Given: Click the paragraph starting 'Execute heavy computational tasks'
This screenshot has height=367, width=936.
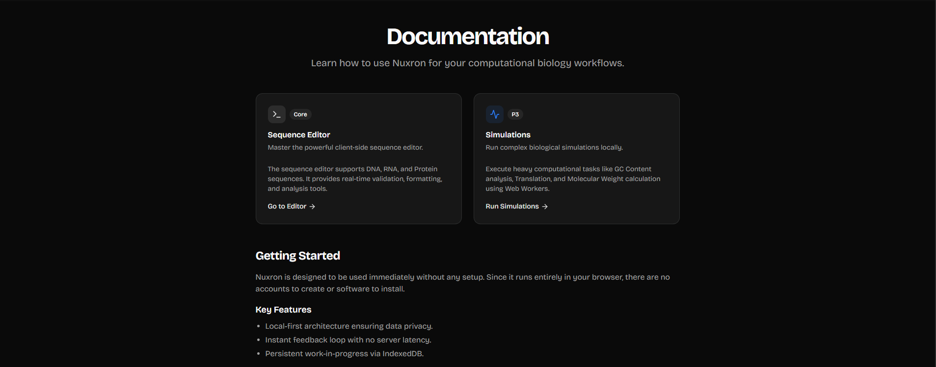Looking at the screenshot, I should (573, 179).
